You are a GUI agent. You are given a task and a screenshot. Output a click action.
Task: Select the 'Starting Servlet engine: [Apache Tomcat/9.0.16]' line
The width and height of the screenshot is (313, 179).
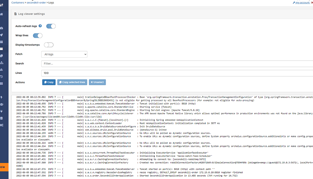108,110
